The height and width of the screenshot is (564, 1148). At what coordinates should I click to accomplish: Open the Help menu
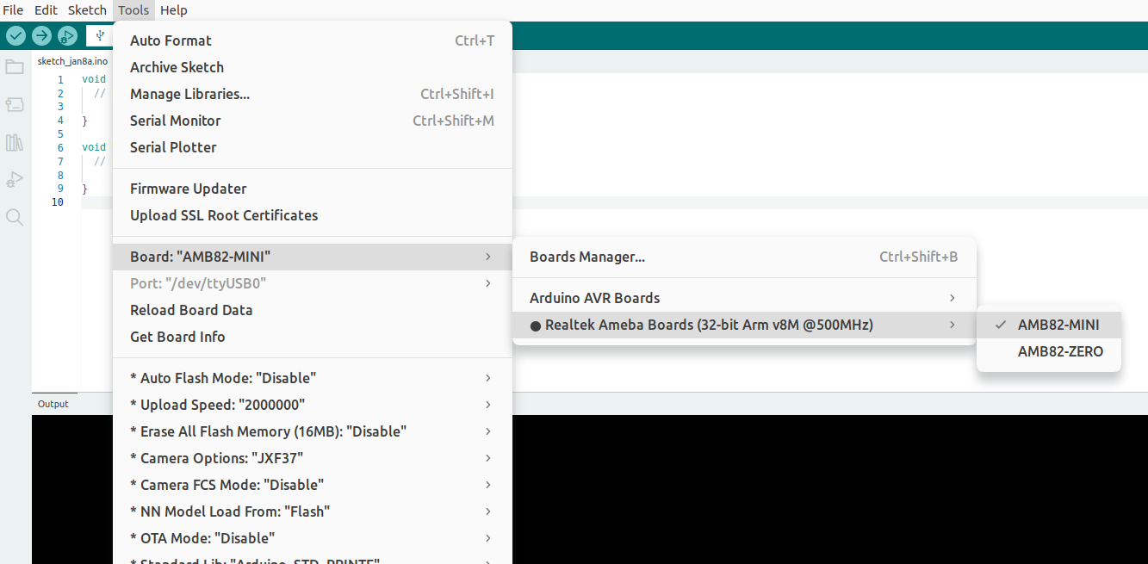coord(174,10)
